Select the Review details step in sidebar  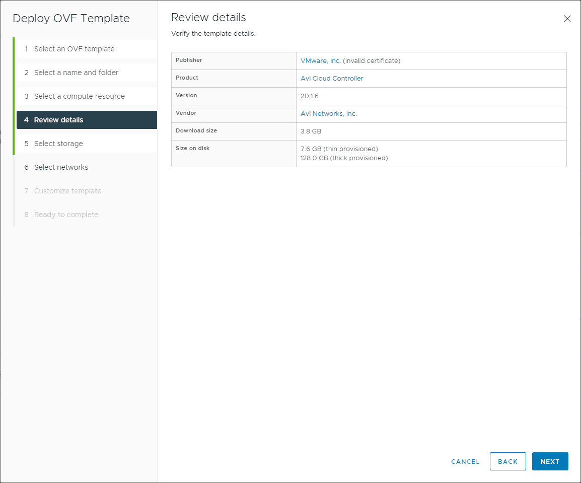pyautogui.click(x=58, y=120)
